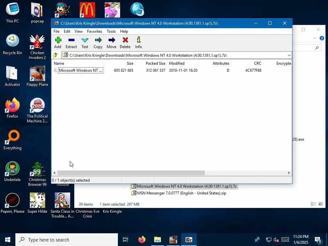The image size is (328, 246).
Task: Select the popcap desktop icon
Action: pos(37,12)
